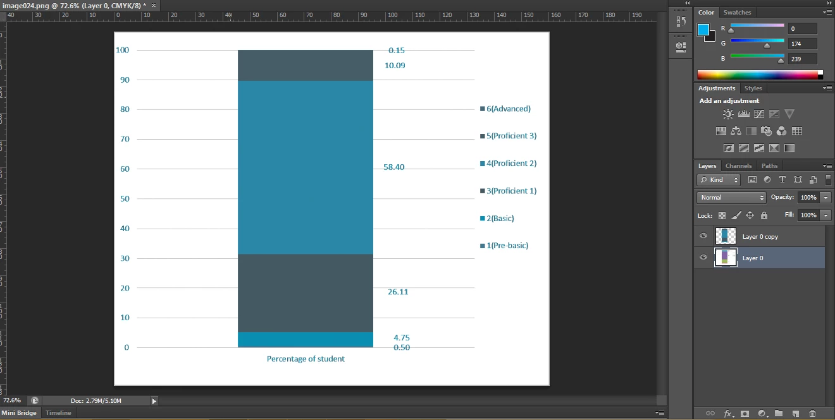Turn layer filtering on or off
Screen dimensions: 835x420
pos(828,179)
